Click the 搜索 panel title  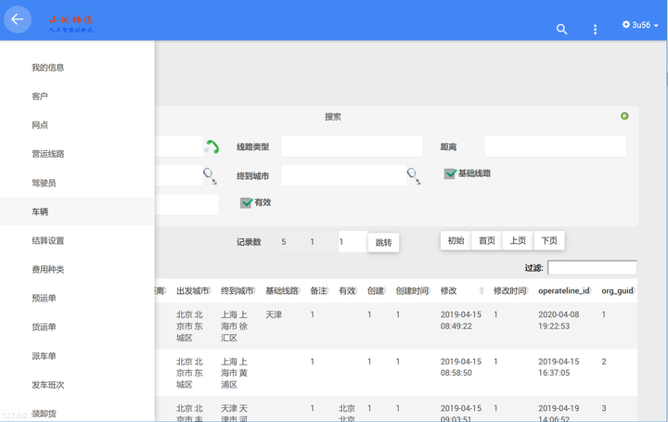333,117
